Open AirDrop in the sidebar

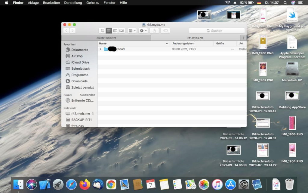tap(77, 56)
